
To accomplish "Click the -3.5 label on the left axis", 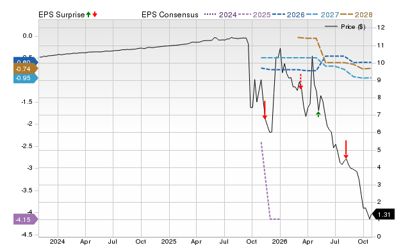I will click(27, 190).
